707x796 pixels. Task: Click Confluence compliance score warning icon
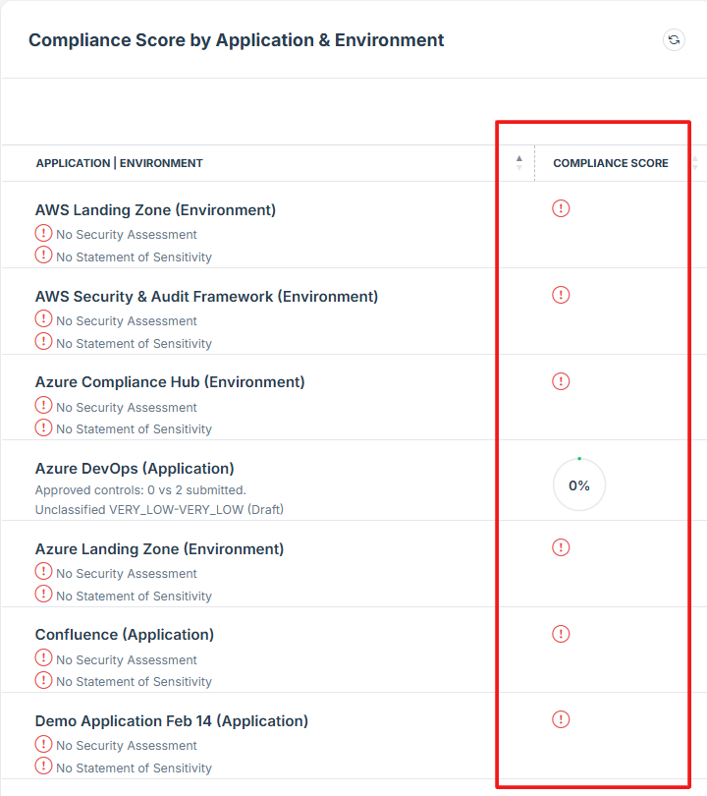click(x=561, y=634)
